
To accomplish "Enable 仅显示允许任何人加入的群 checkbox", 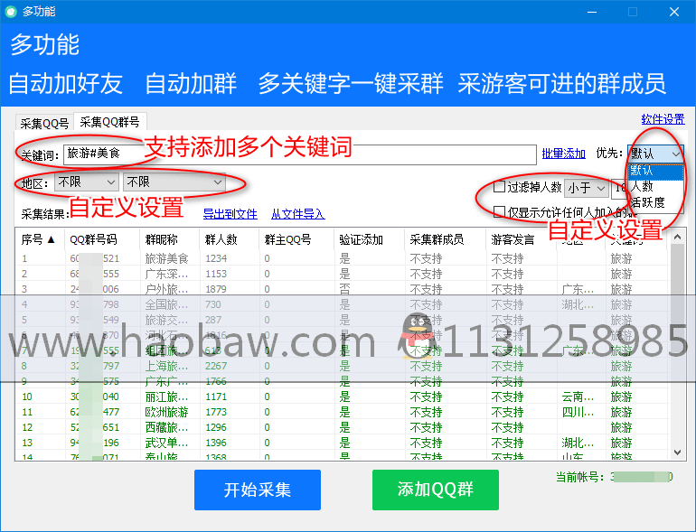I will click(499, 211).
